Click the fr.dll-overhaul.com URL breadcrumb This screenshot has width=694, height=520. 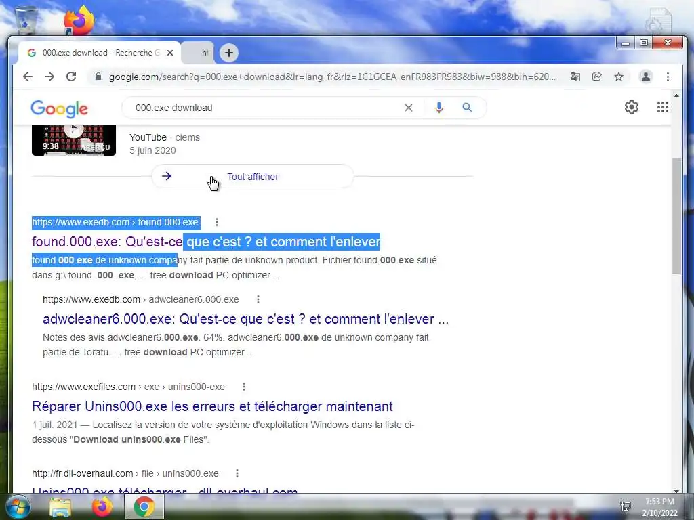(125, 473)
